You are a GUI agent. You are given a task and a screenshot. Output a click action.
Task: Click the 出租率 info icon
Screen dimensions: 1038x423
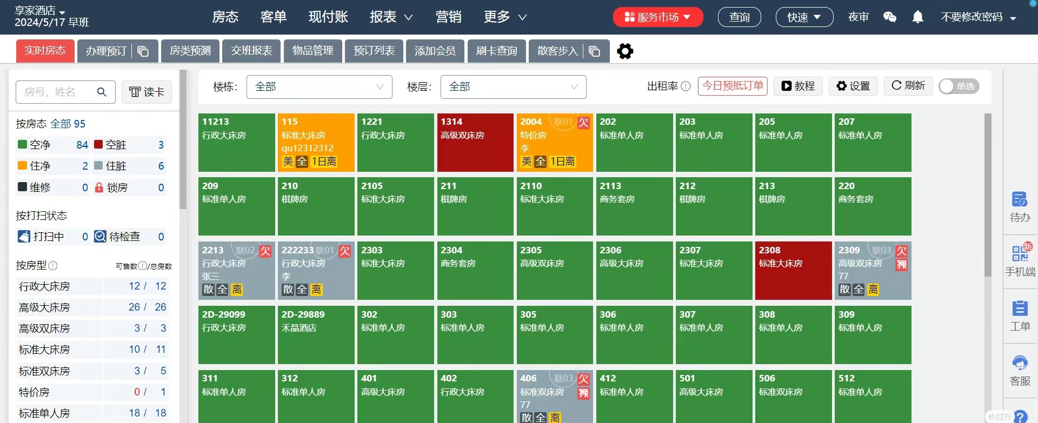(x=686, y=86)
